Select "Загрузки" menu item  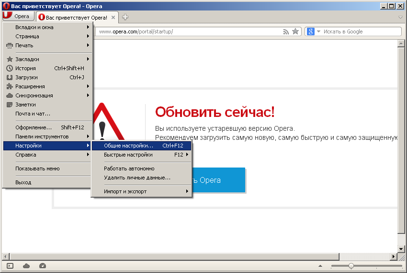coord(47,77)
